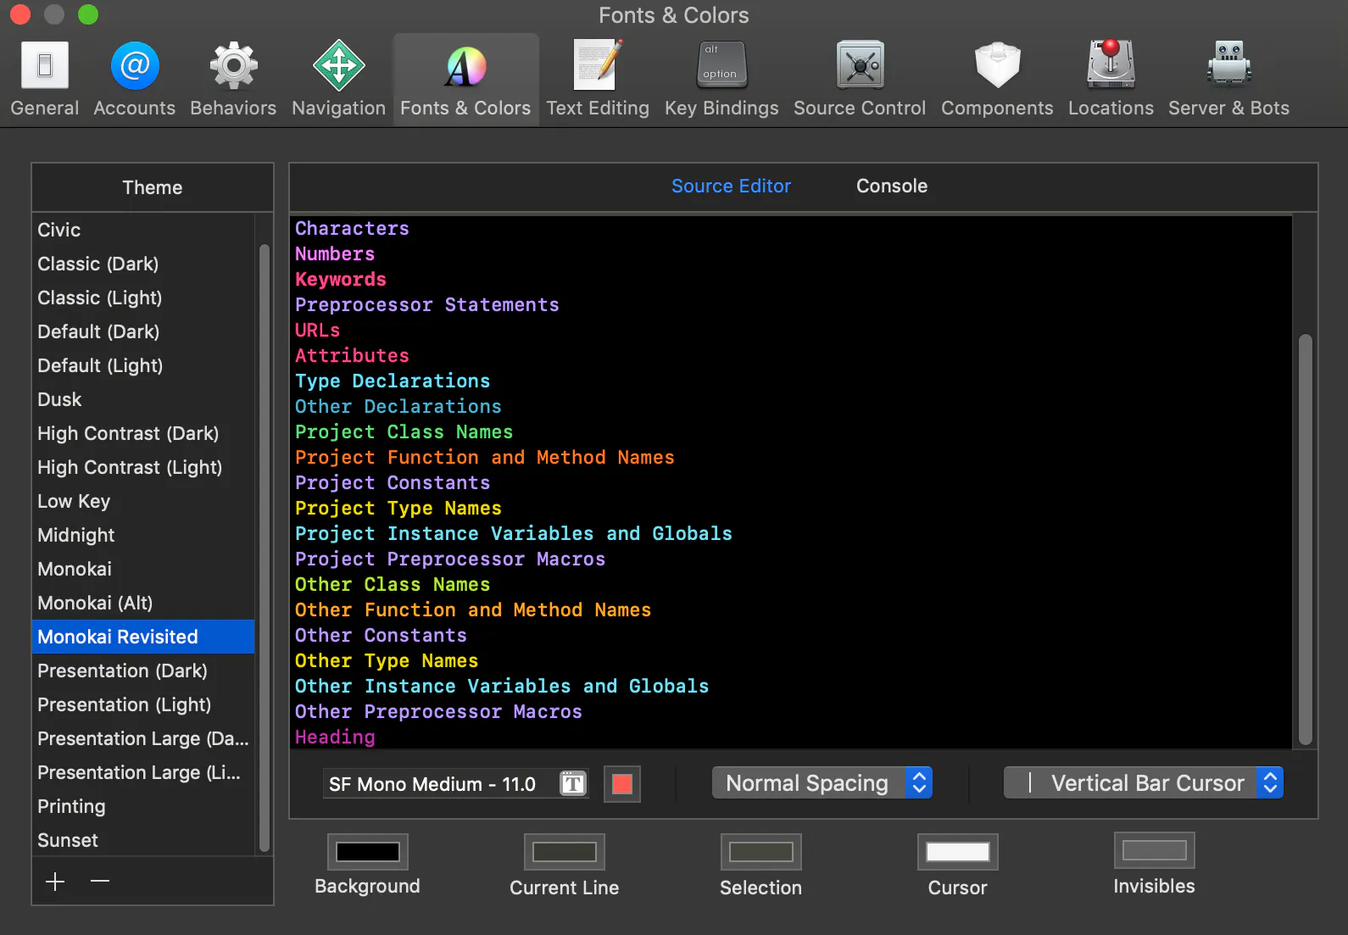Open the Source Control preferences pane

pyautogui.click(x=860, y=78)
